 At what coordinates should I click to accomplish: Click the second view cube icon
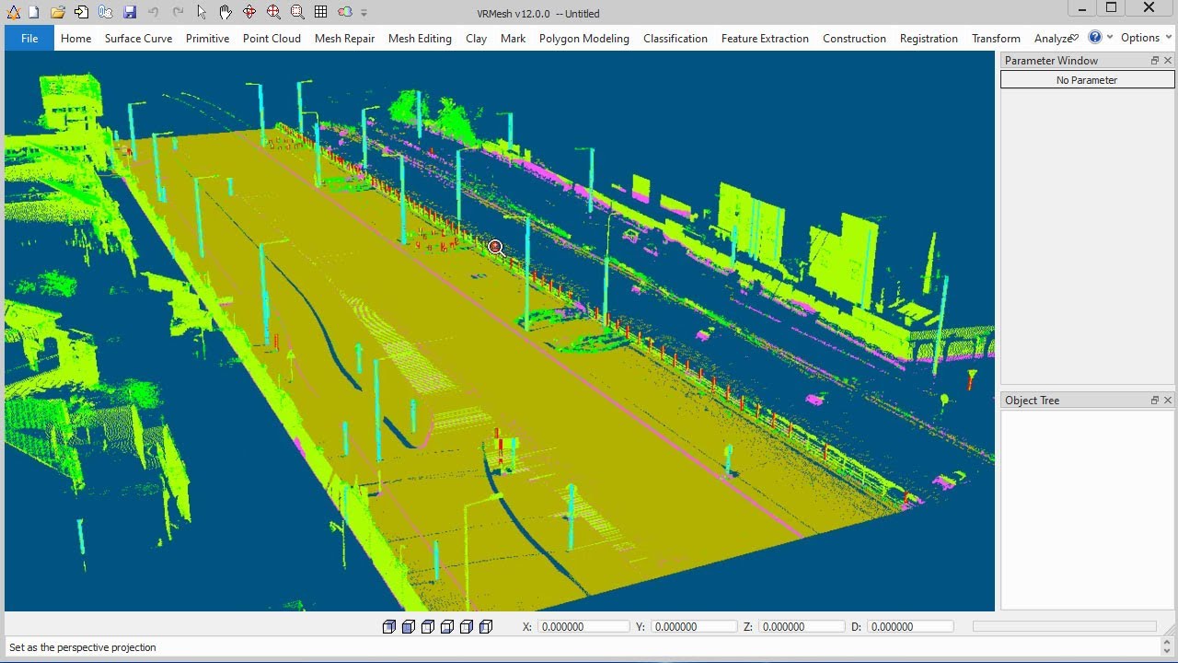click(408, 627)
